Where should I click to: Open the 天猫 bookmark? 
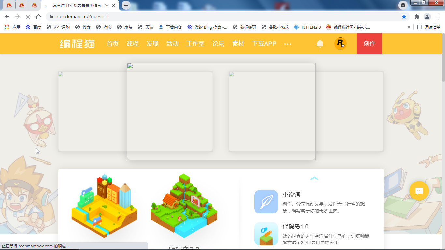(145, 27)
